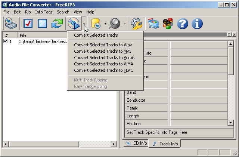Viewport: 239px width, 157px height.
Task: Choose Convert Selected Tracks to FLAC
Action: coord(105,70)
